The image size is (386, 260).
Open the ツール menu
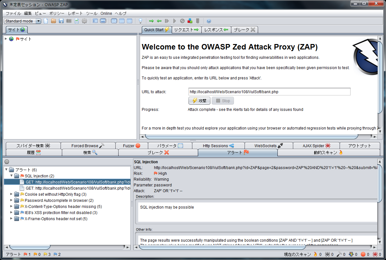coord(92,13)
